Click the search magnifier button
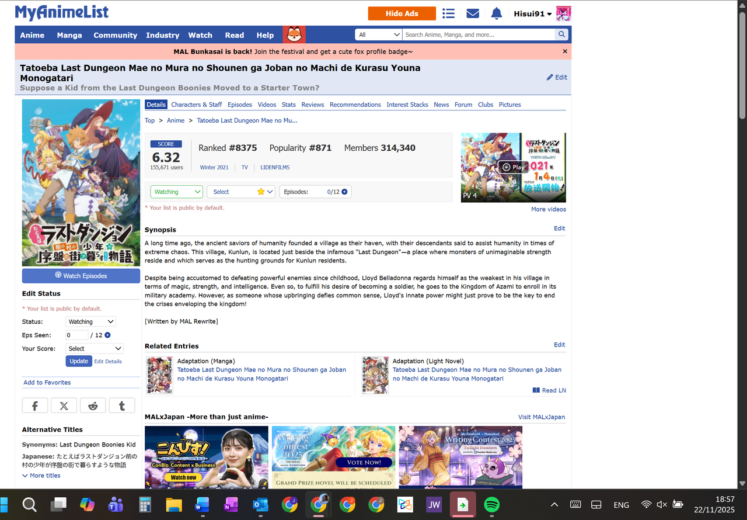 [x=562, y=34]
